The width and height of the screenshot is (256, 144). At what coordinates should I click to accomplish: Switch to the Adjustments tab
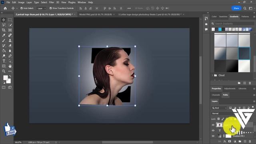(x=230, y=89)
